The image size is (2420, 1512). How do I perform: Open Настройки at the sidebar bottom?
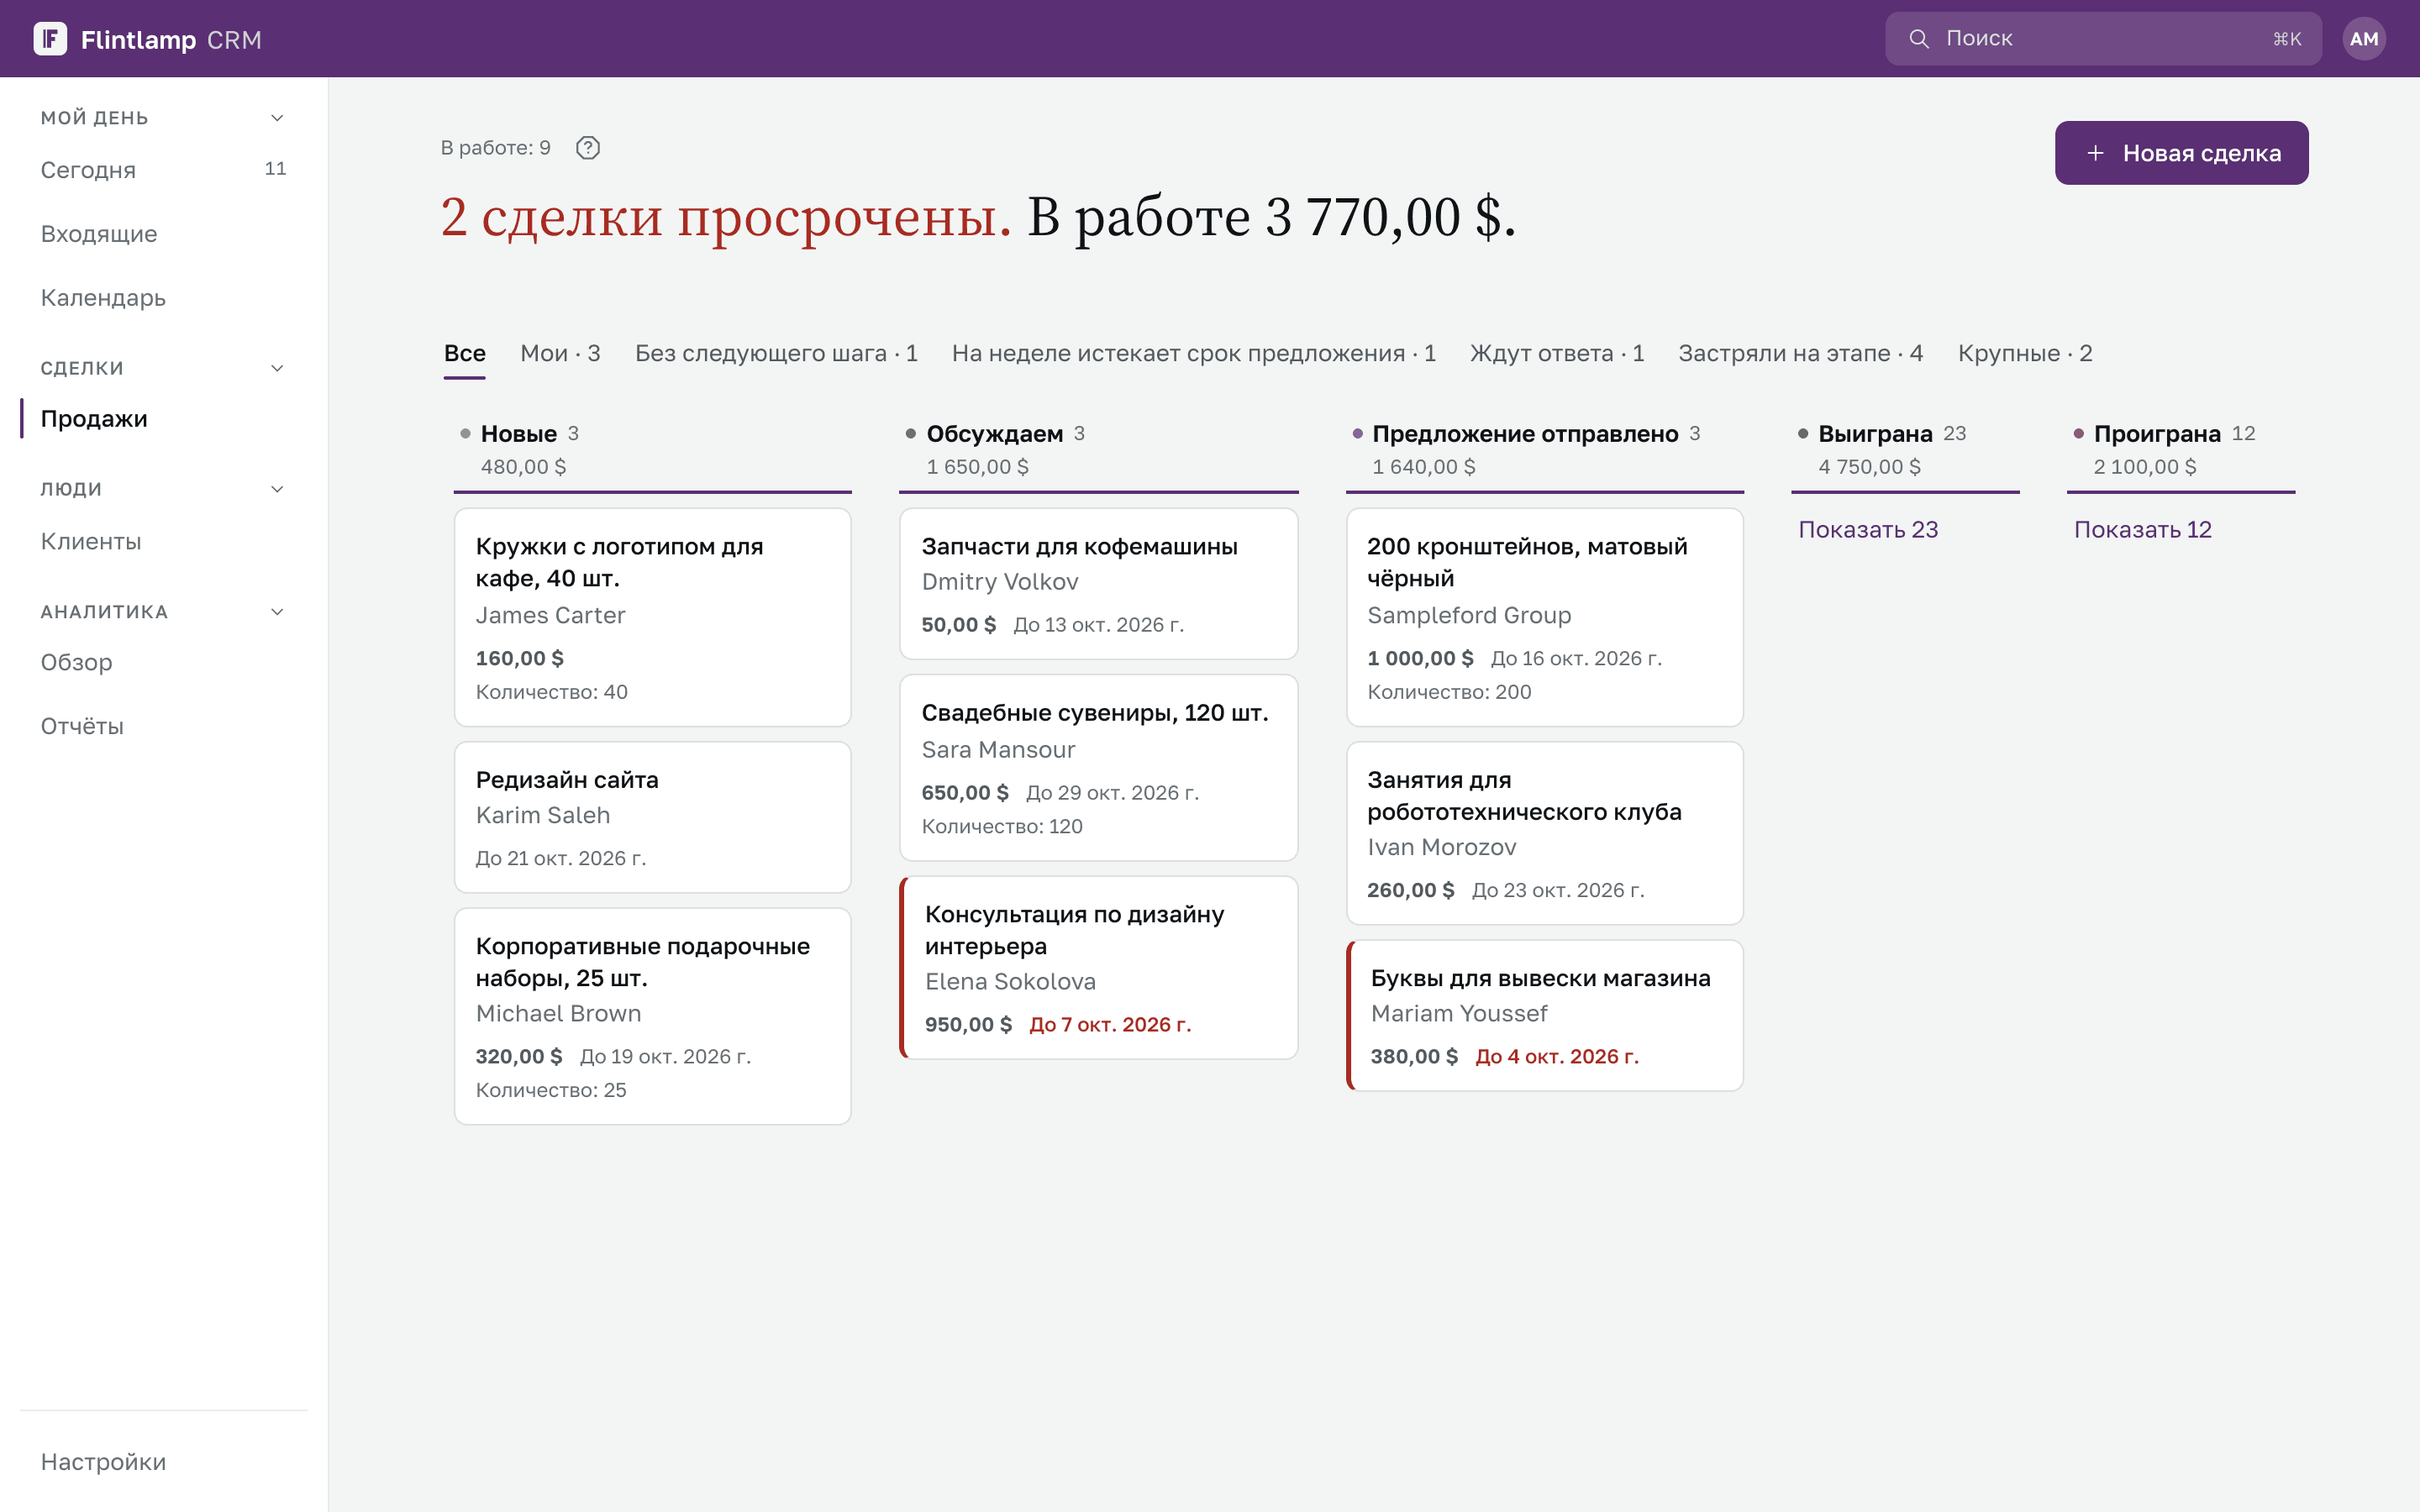164,1462
